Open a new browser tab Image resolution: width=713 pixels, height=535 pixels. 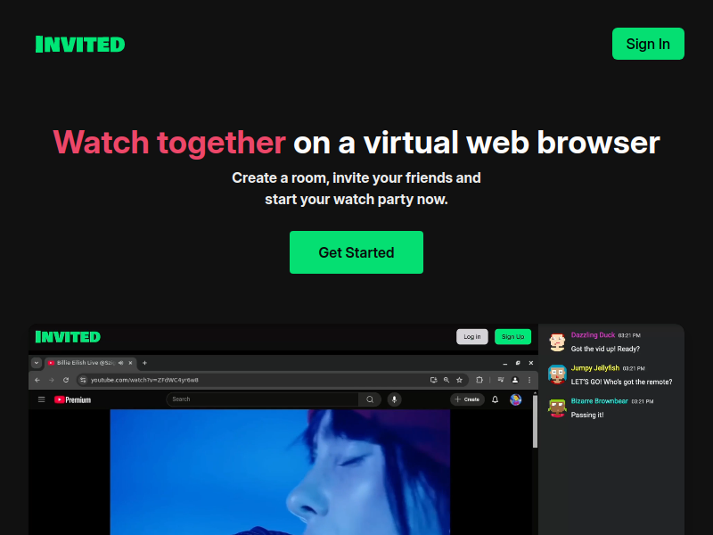[145, 363]
